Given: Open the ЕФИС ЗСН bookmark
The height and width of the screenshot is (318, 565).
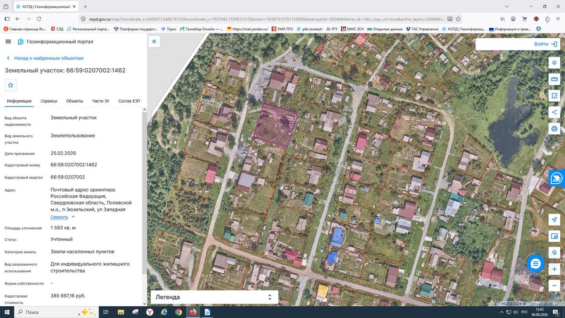Looking at the screenshot, I should coord(352,29).
